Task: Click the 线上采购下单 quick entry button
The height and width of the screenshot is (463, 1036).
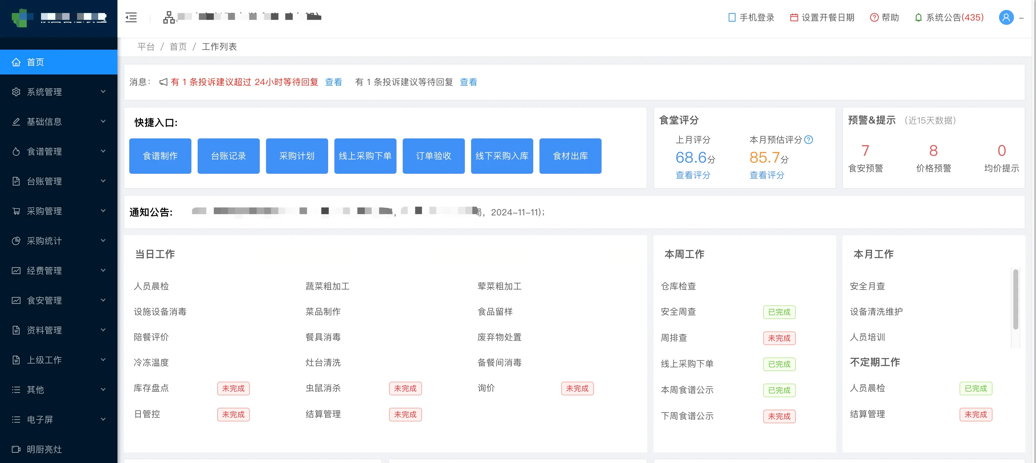Action: click(x=365, y=156)
